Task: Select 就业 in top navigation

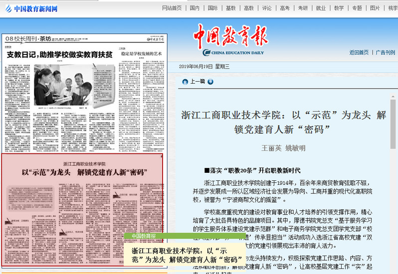Action: pyautogui.click(x=321, y=8)
